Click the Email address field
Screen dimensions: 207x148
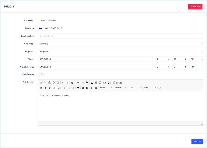coord(120,36)
